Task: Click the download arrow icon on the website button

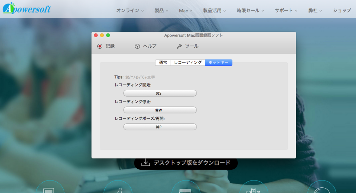Action: click(x=146, y=163)
